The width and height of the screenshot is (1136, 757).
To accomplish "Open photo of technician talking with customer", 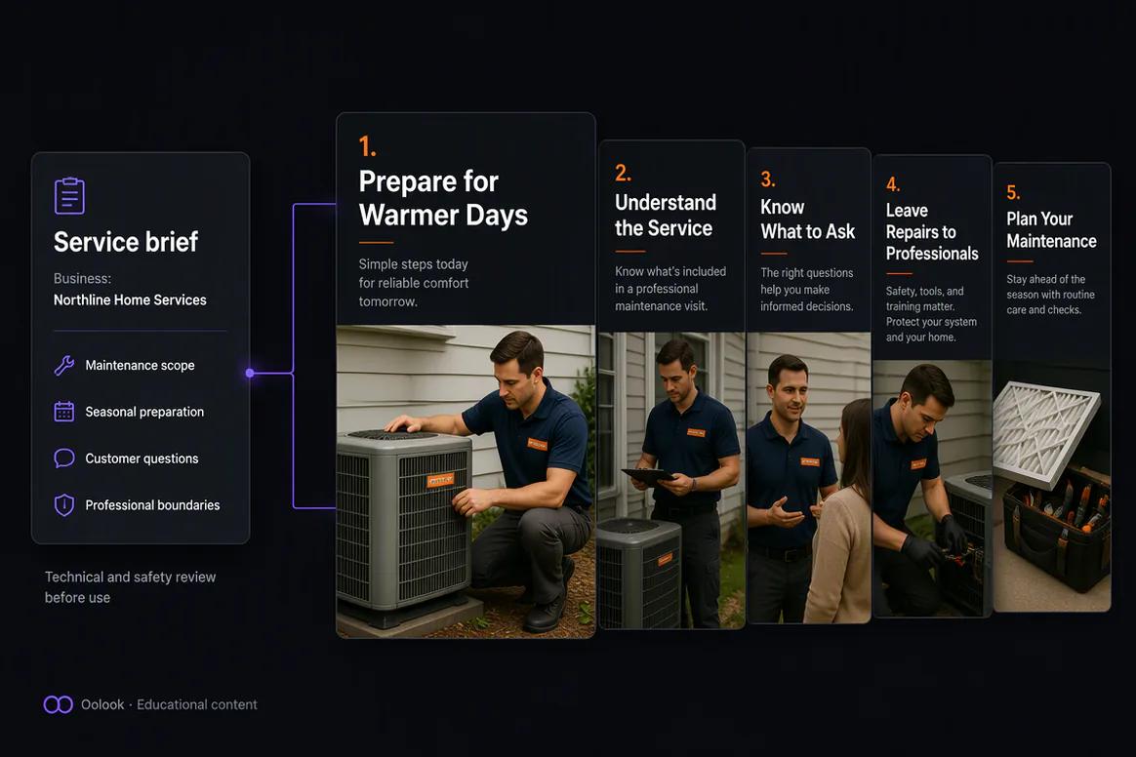I will [808, 477].
